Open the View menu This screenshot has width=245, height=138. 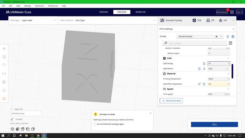click(18, 6)
